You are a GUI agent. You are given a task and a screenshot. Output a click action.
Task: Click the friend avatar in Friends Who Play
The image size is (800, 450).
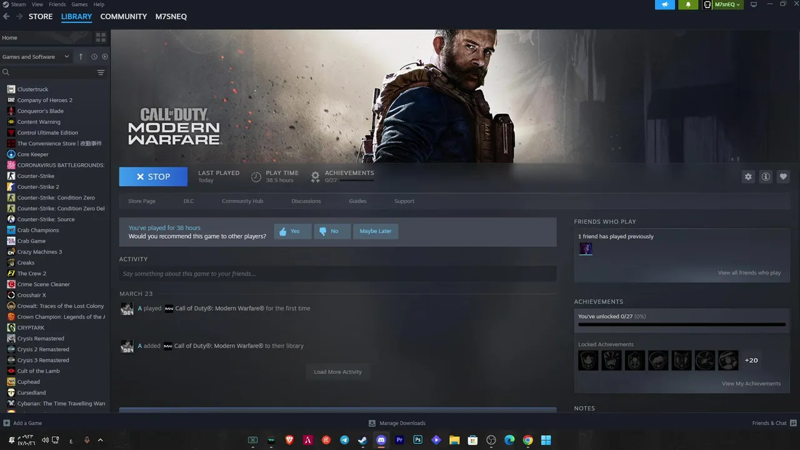[586, 249]
